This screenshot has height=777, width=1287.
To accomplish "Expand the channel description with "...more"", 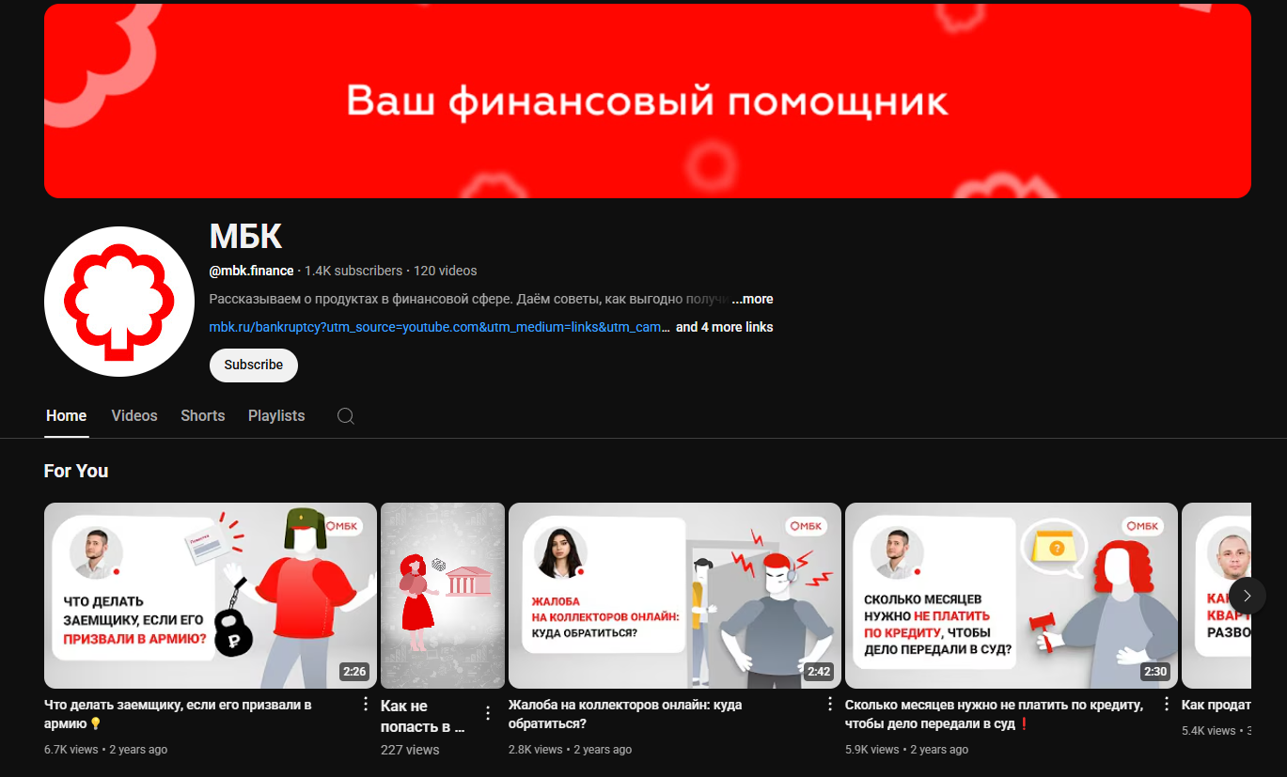I will tap(753, 299).
